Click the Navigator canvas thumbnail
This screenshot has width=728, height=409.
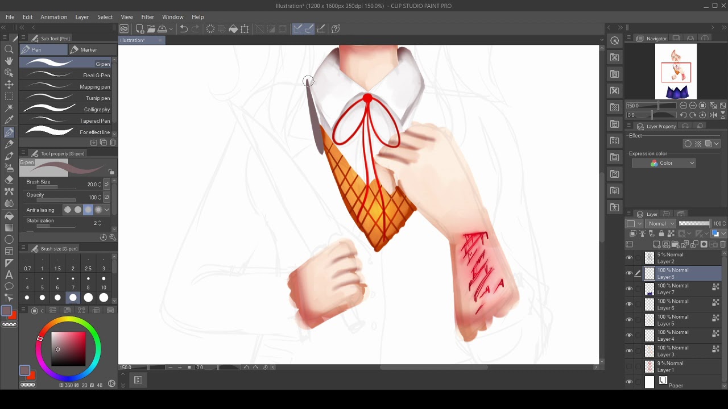pyautogui.click(x=676, y=72)
